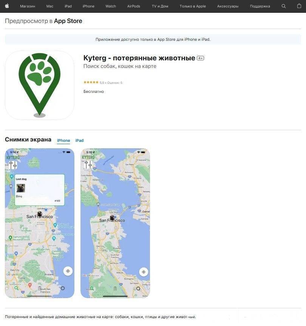This screenshot has height=326, width=306.
Task: Open second iPhone map screenshot thumbnail
Action: point(115,223)
